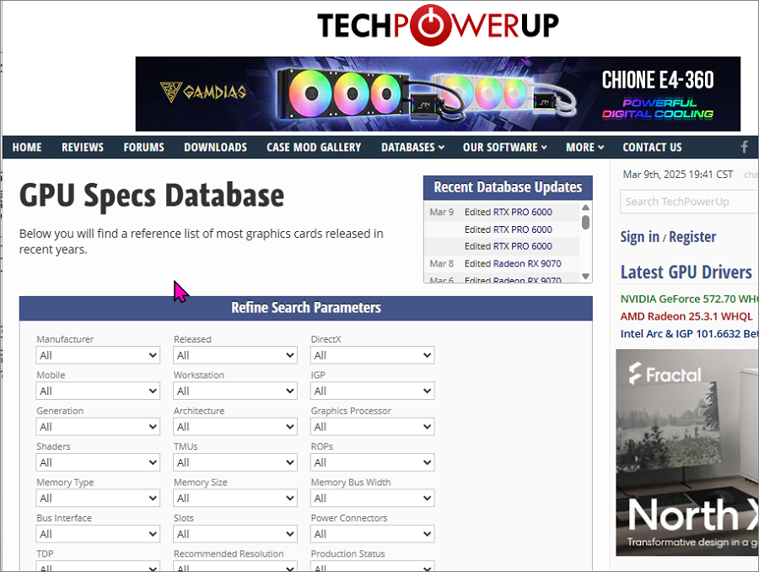
Task: Open Mar 8 Edited Radeon RX 9070 entry
Action: click(x=513, y=263)
